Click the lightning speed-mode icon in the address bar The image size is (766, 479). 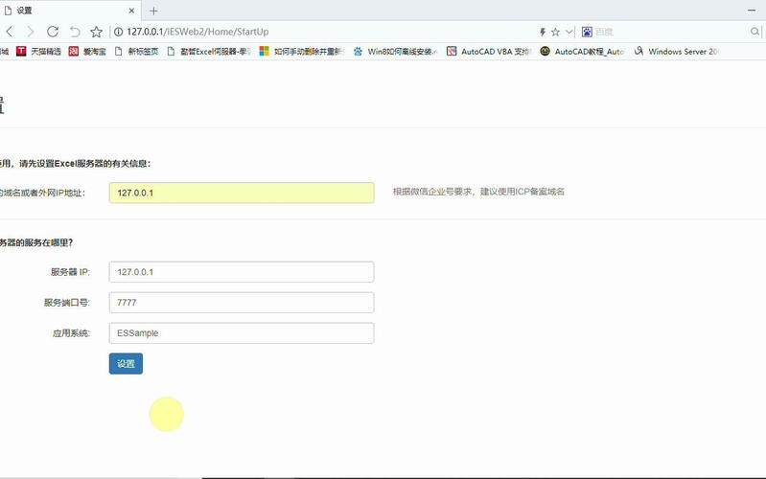coord(543,32)
